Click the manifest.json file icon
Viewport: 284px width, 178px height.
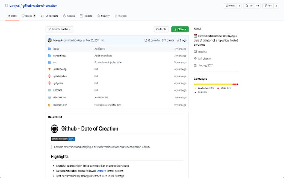[x=50, y=105]
